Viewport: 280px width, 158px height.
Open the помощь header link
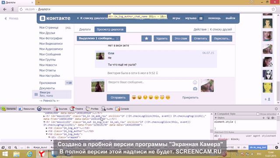pos(214,18)
